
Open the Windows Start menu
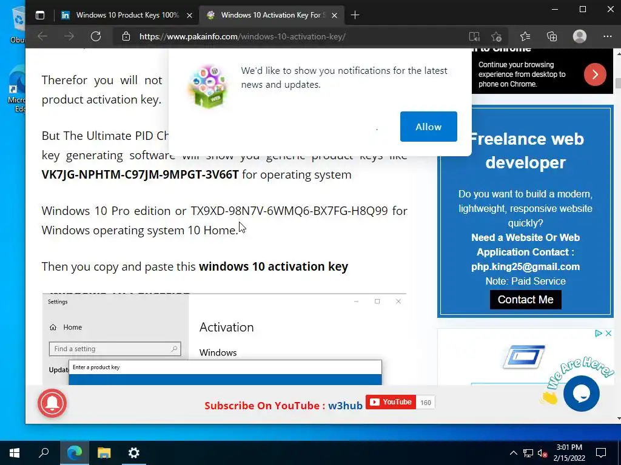coord(15,453)
